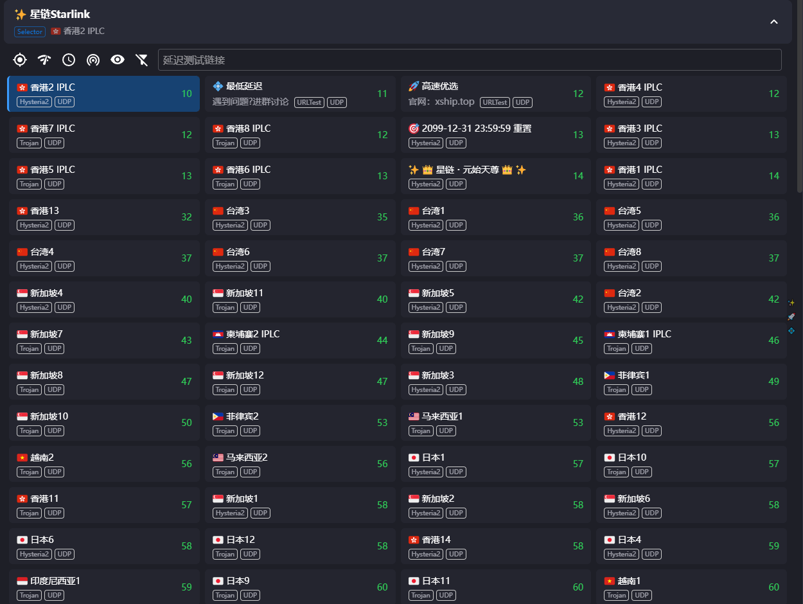Select the 2099-12-31 23:59:59 重置 card

[496, 135]
